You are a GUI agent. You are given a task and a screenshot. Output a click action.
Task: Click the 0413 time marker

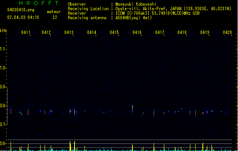(69, 32)
